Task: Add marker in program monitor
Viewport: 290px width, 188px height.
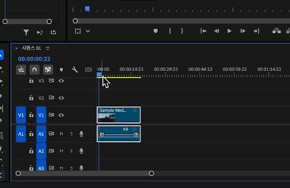Action: pyautogui.click(x=156, y=31)
